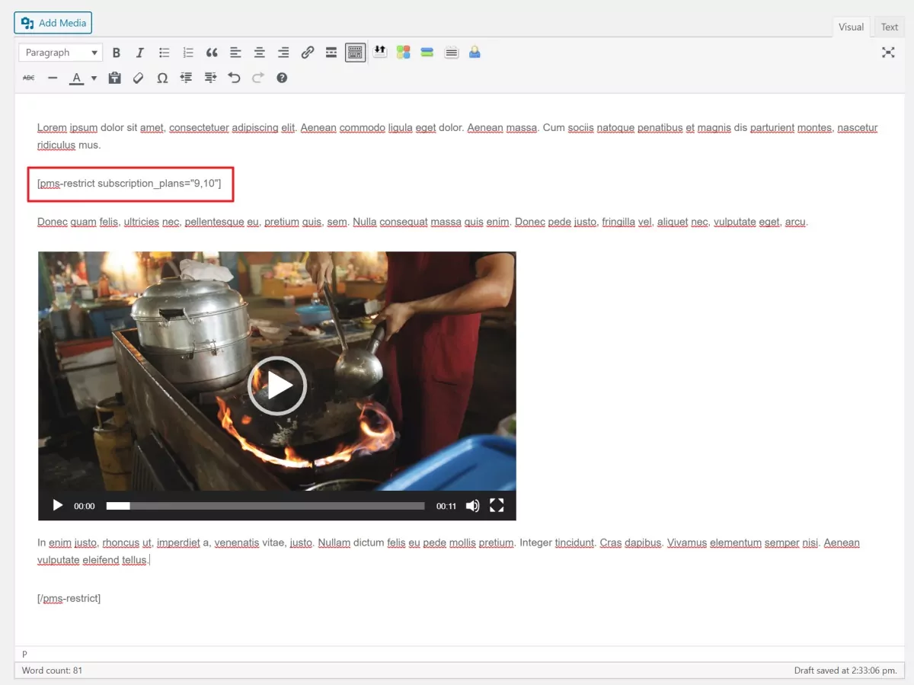
Task: Align text right
Action: [283, 53]
